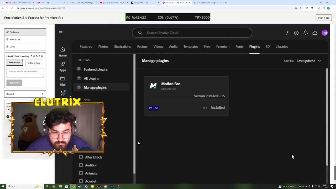The width and height of the screenshot is (336, 189).
Task: Switch to the Libraries tab
Action: (282, 46)
